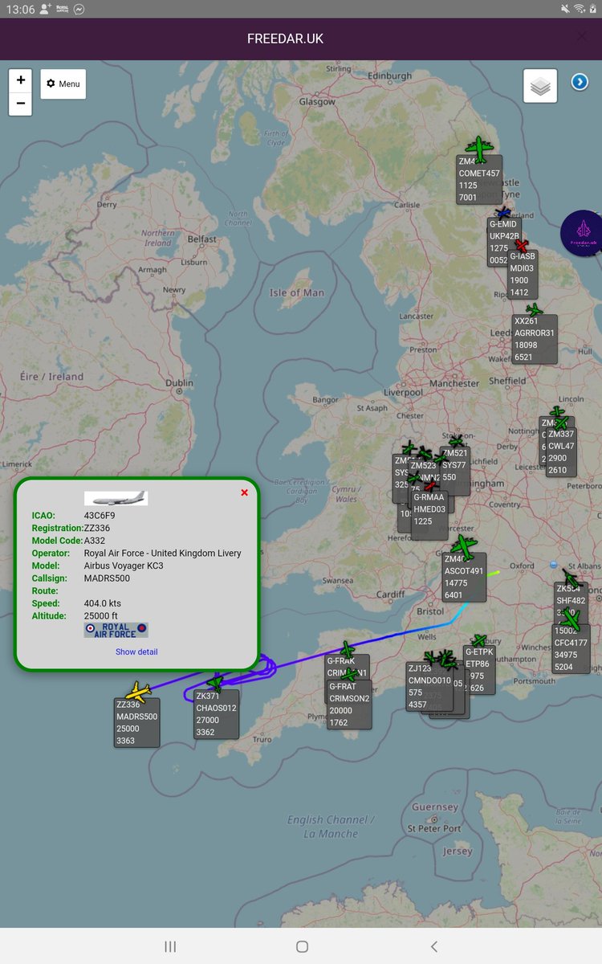Screen dimensions: 602x964
Task: View the Airbus Voyager aircraft photo thumbnail
Action: 116,498
